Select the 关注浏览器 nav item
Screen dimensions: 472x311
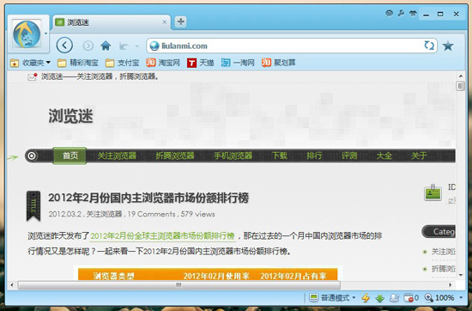click(117, 155)
